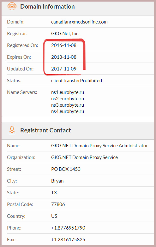Click the orange www globe icon
The width and height of the screenshot is (156, 247).
tap(12, 6)
